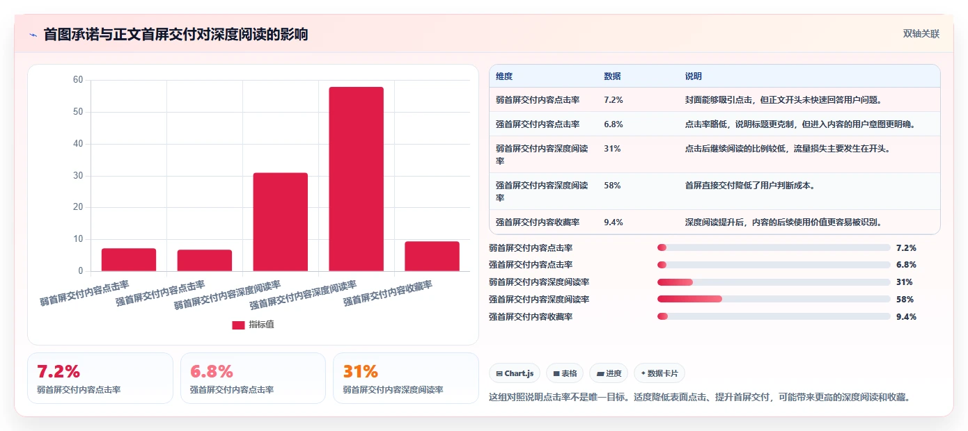968x431 pixels.
Task: Click the 指标值 legend text
Action: (262, 325)
